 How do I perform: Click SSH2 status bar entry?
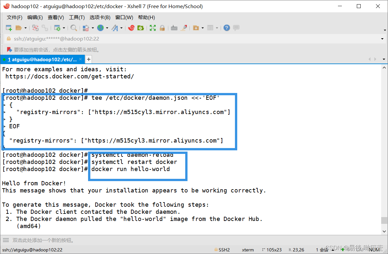222,250
